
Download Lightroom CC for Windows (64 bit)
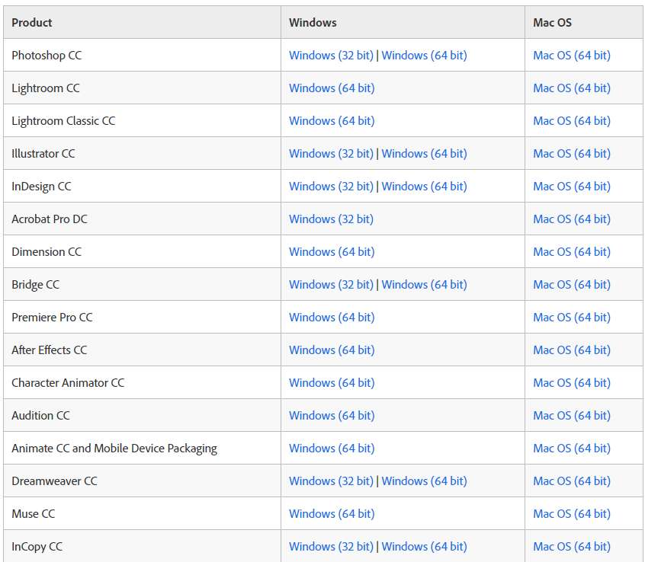(x=332, y=88)
